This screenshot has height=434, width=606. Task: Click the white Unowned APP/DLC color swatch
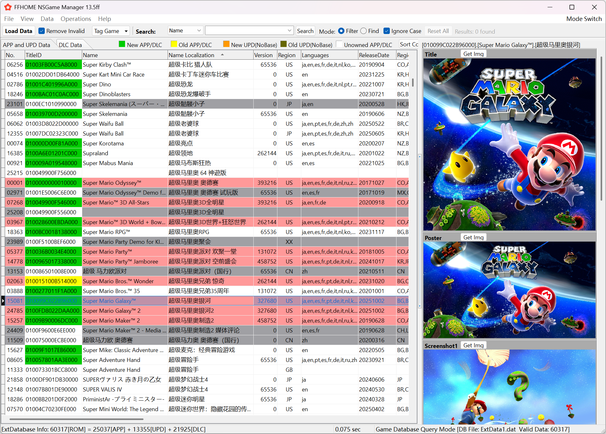pyautogui.click(x=339, y=44)
